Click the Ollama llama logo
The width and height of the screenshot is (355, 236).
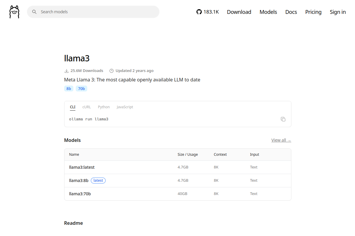[14, 12]
